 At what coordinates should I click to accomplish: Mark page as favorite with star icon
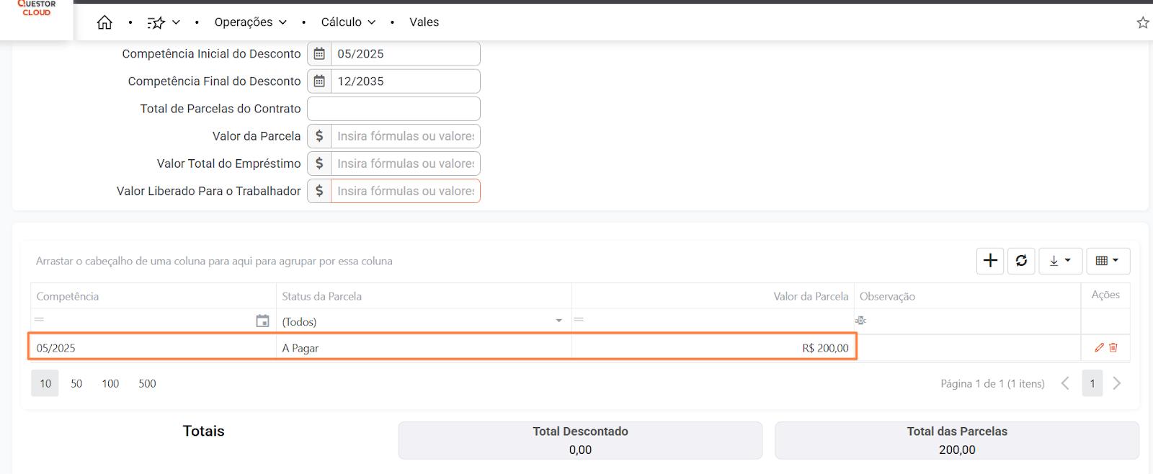pos(1142,22)
